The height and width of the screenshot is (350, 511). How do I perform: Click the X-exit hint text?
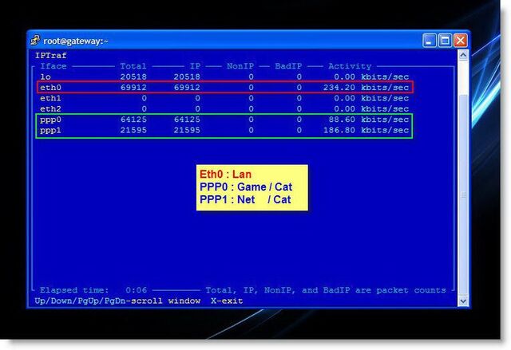(x=227, y=301)
